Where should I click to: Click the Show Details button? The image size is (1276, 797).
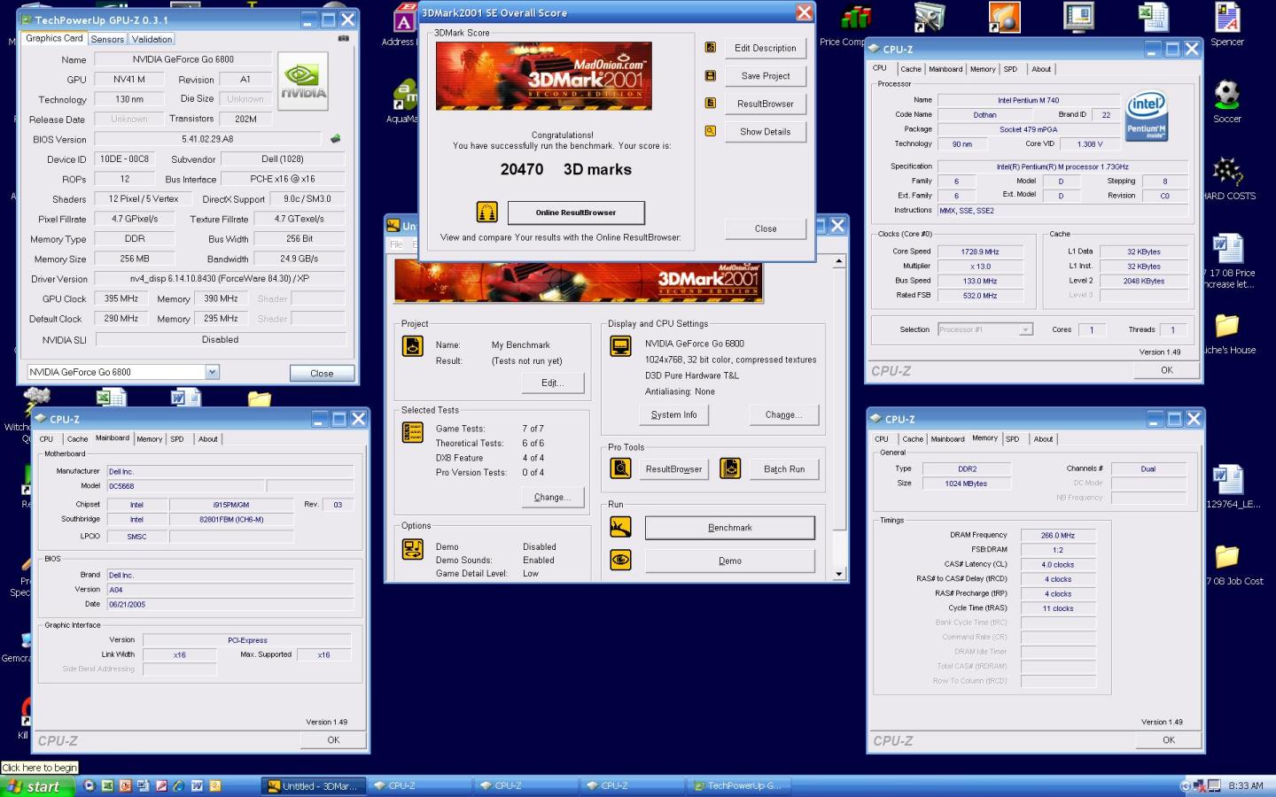766,131
